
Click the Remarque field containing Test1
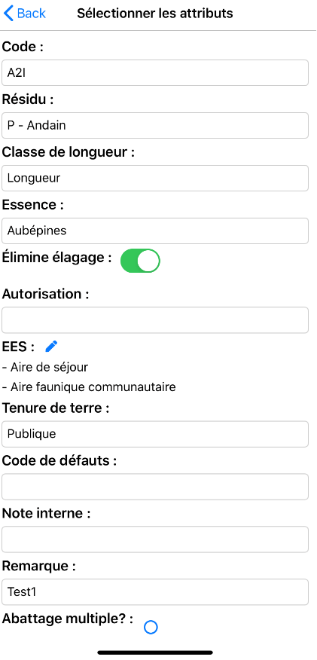coord(155,591)
